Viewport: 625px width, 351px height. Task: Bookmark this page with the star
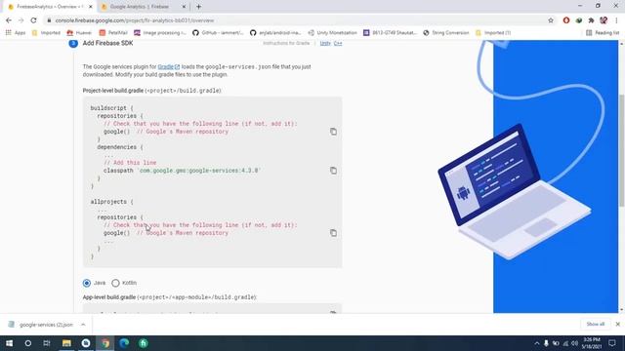pos(551,20)
